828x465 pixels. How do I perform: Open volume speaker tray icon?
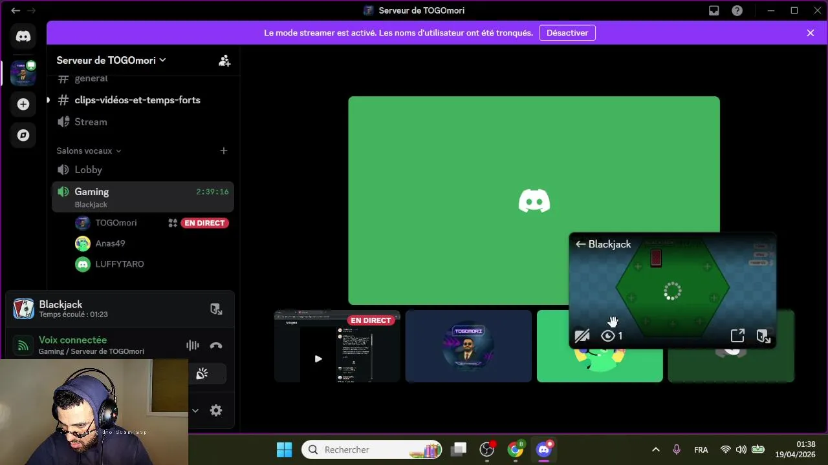[x=741, y=449]
